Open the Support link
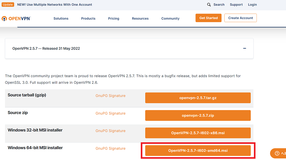The height and width of the screenshot is (160, 286). (x=236, y=5)
